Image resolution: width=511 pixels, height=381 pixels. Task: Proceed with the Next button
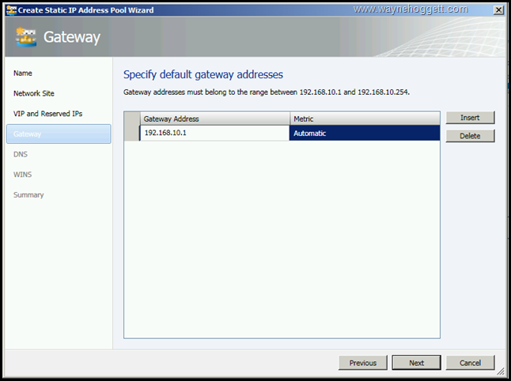coord(416,363)
